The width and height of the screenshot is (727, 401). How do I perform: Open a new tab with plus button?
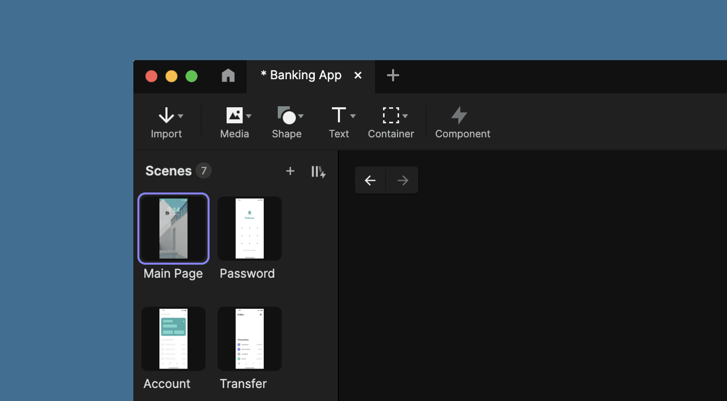coord(393,76)
